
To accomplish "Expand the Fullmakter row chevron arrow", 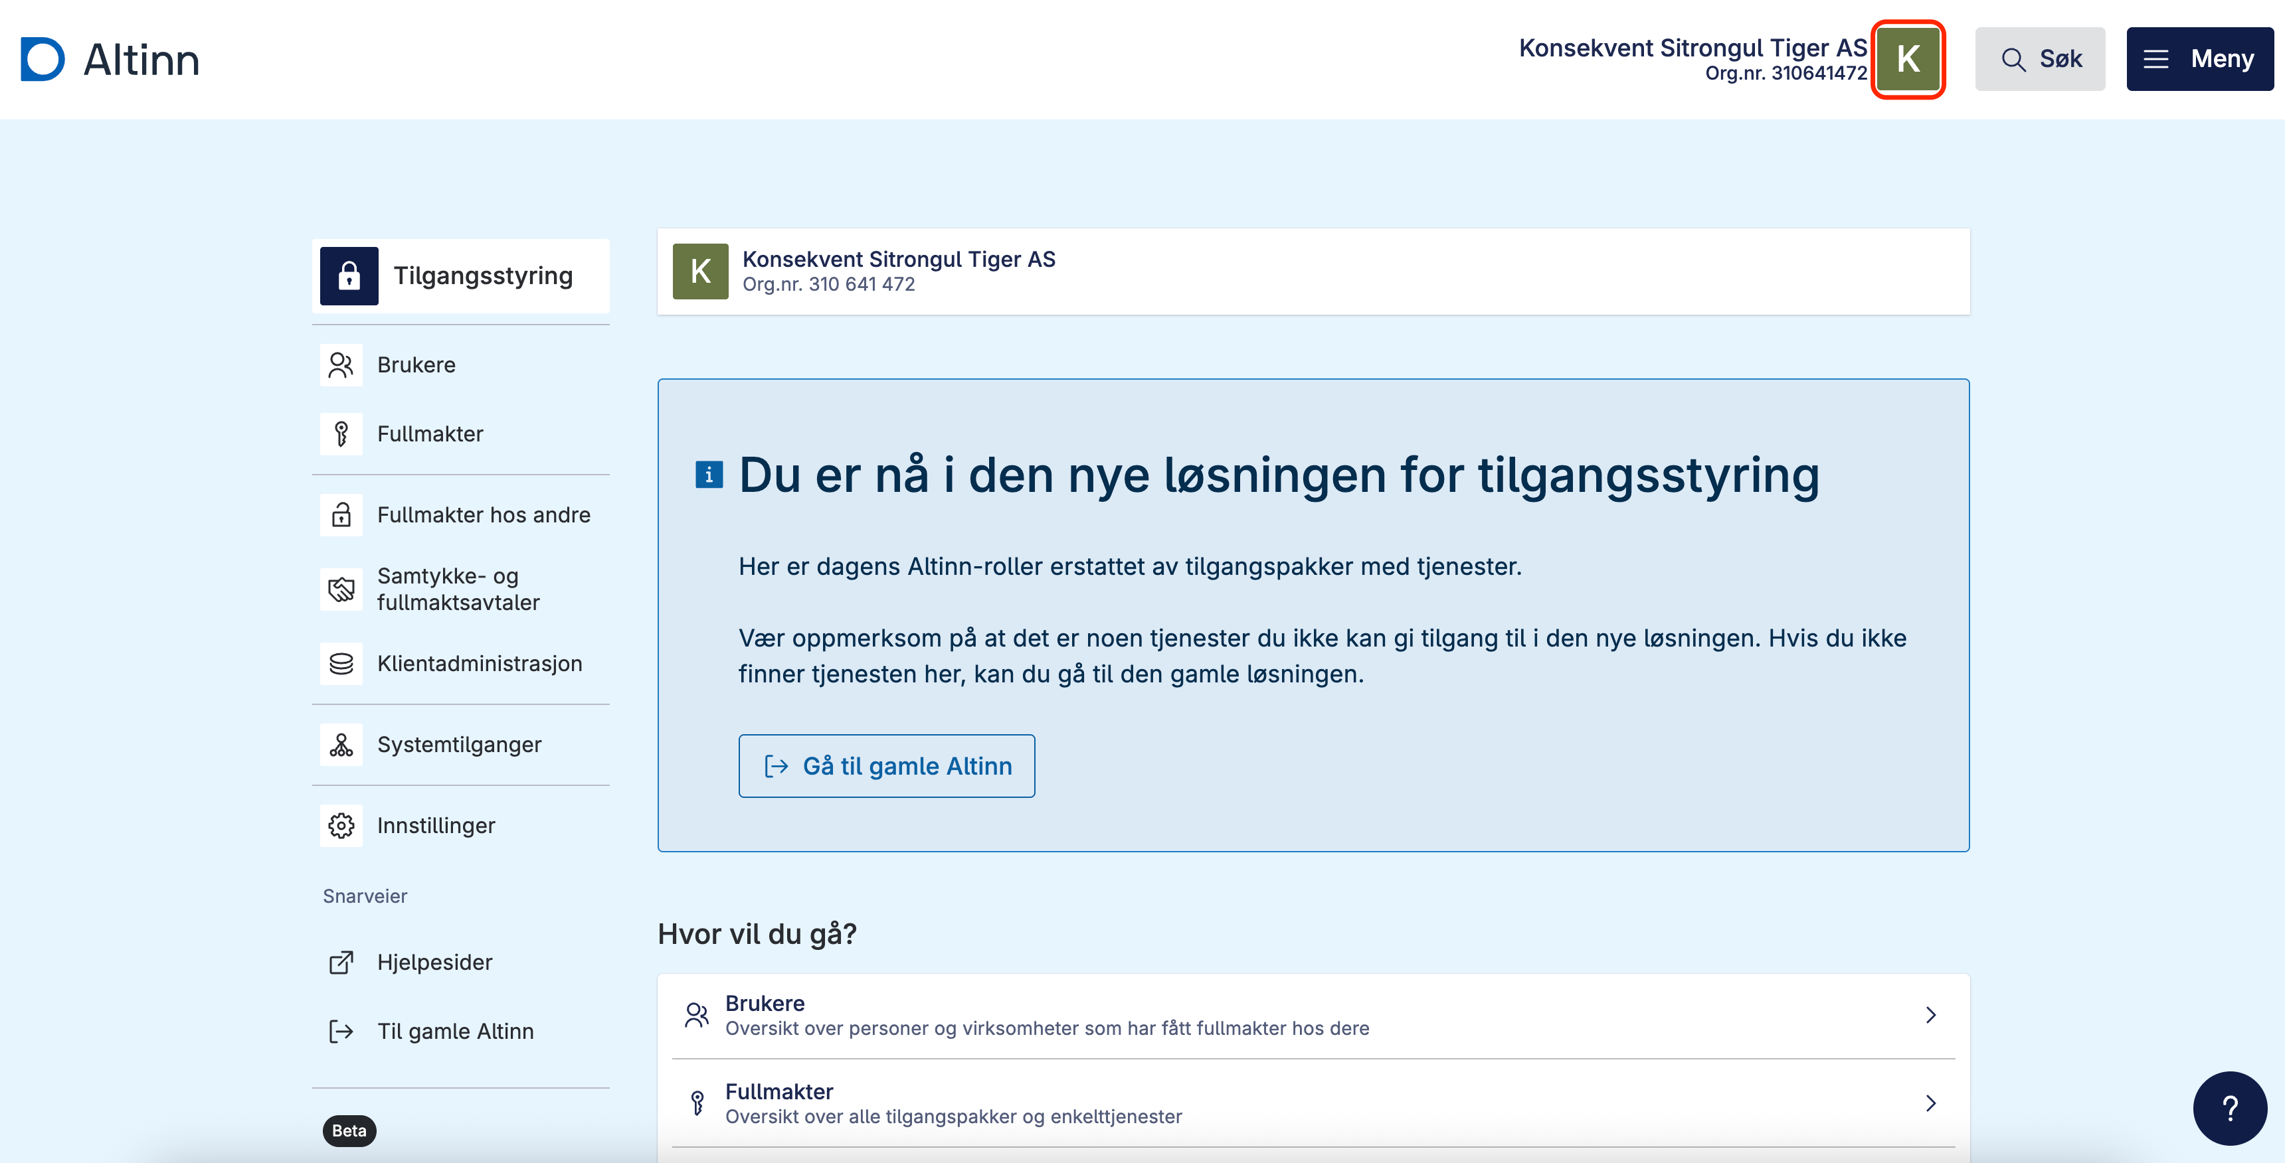I will [x=1930, y=1103].
